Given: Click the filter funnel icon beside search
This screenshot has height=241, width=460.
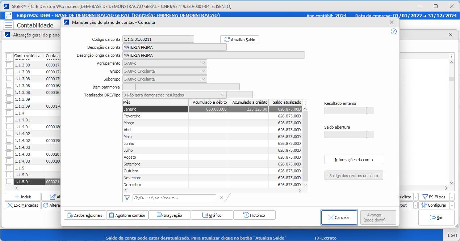Looking at the screenshot, I should coord(127,198).
